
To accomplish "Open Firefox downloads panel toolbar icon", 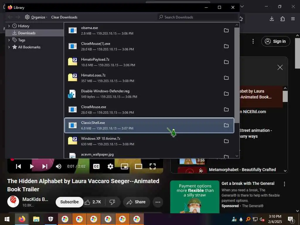I will click(x=272, y=18).
